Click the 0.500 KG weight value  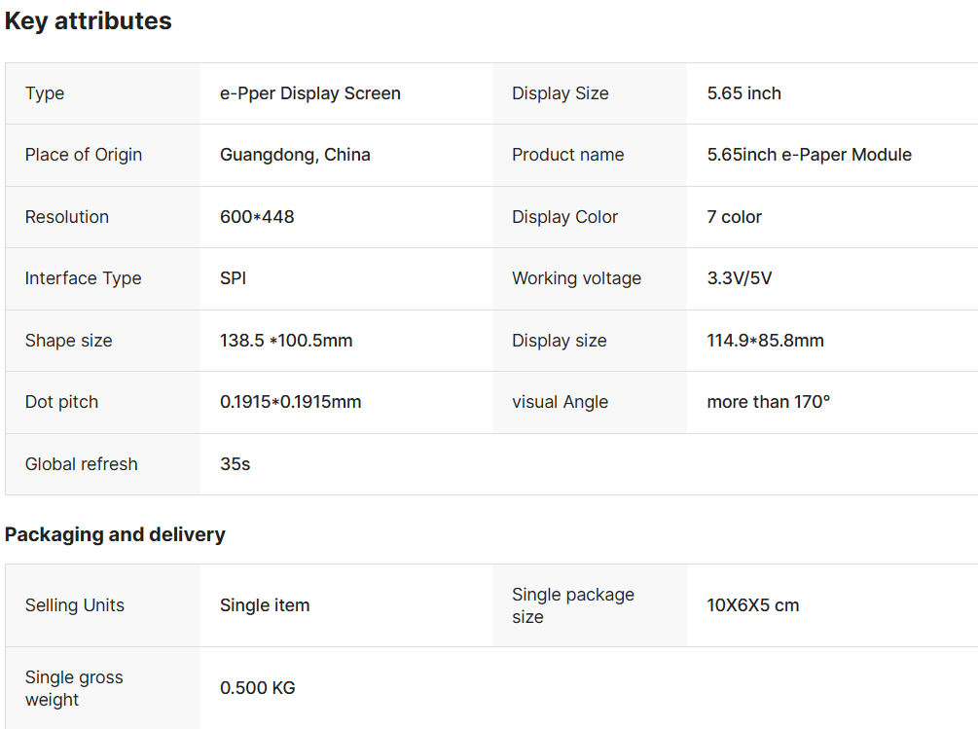click(257, 688)
